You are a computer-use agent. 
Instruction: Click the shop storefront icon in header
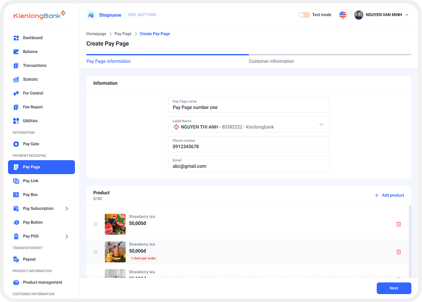pos(91,15)
